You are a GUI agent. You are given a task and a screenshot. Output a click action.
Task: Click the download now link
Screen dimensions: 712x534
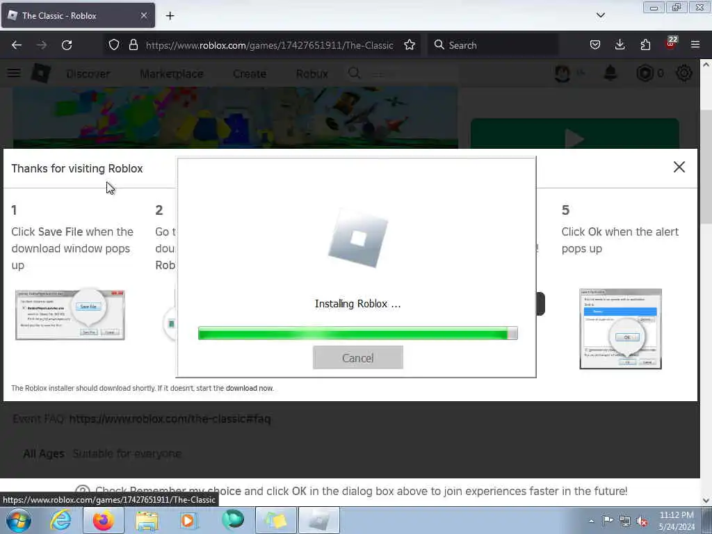coord(250,388)
